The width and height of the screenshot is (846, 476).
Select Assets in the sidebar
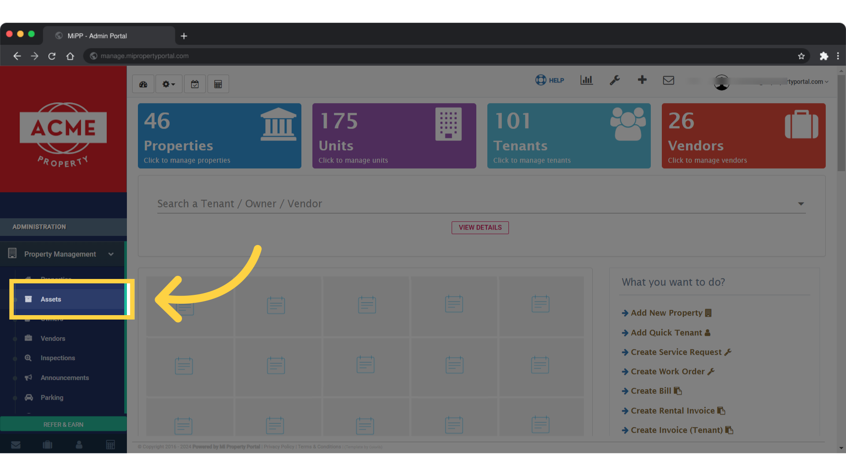pos(52,299)
